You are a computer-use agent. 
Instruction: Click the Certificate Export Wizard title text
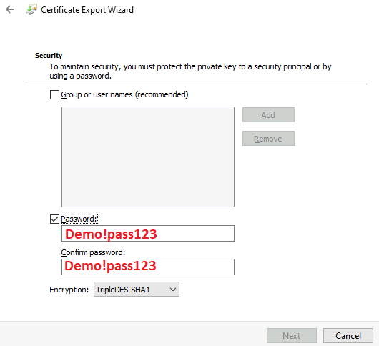(87, 10)
